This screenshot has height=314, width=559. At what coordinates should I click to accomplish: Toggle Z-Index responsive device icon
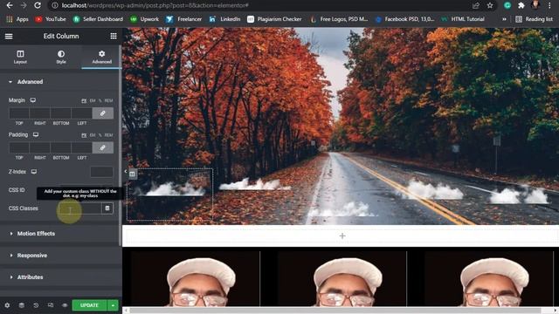[34, 172]
